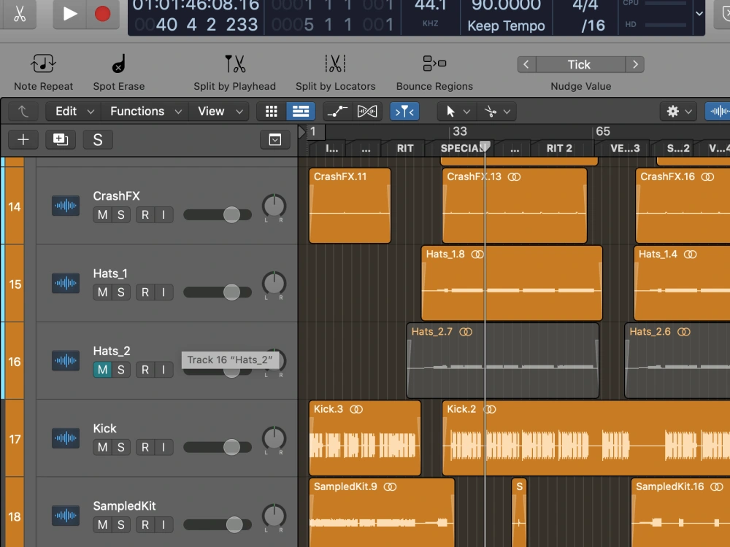
Task: Click the Keep Tempo setting
Action: click(506, 26)
